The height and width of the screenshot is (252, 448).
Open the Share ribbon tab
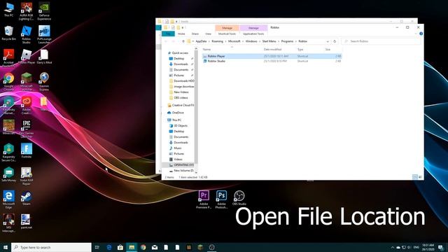(195, 34)
